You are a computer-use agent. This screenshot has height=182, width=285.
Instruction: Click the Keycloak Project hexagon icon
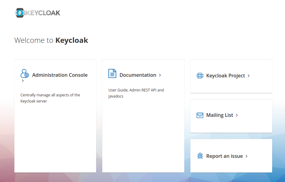tap(200, 76)
